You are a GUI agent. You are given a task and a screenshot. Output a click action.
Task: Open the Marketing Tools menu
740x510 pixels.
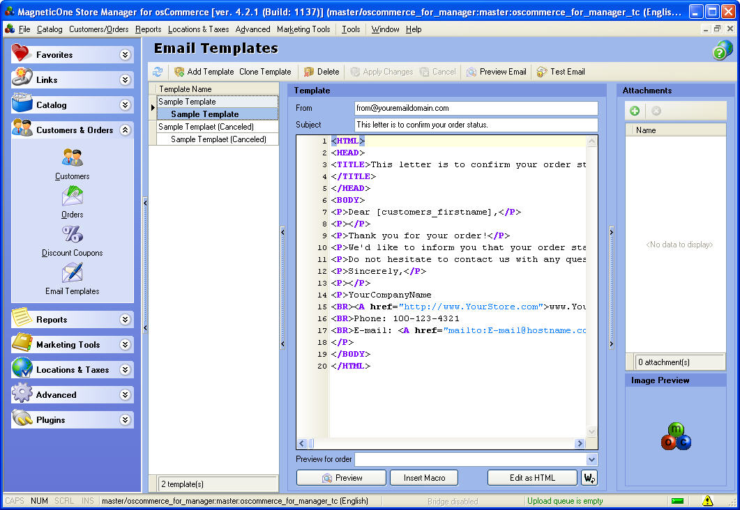[x=303, y=29]
